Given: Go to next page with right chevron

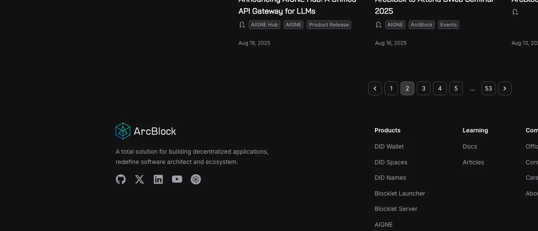Looking at the screenshot, I should click(505, 88).
